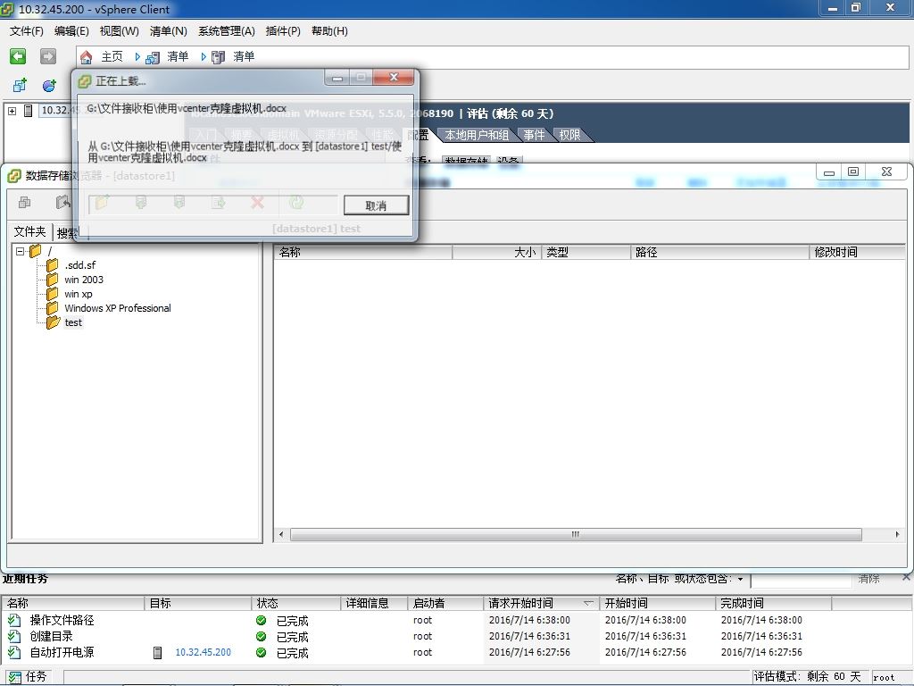Select the 文件夹 tab in datastore browser
Image resolution: width=914 pixels, height=686 pixels.
point(29,231)
